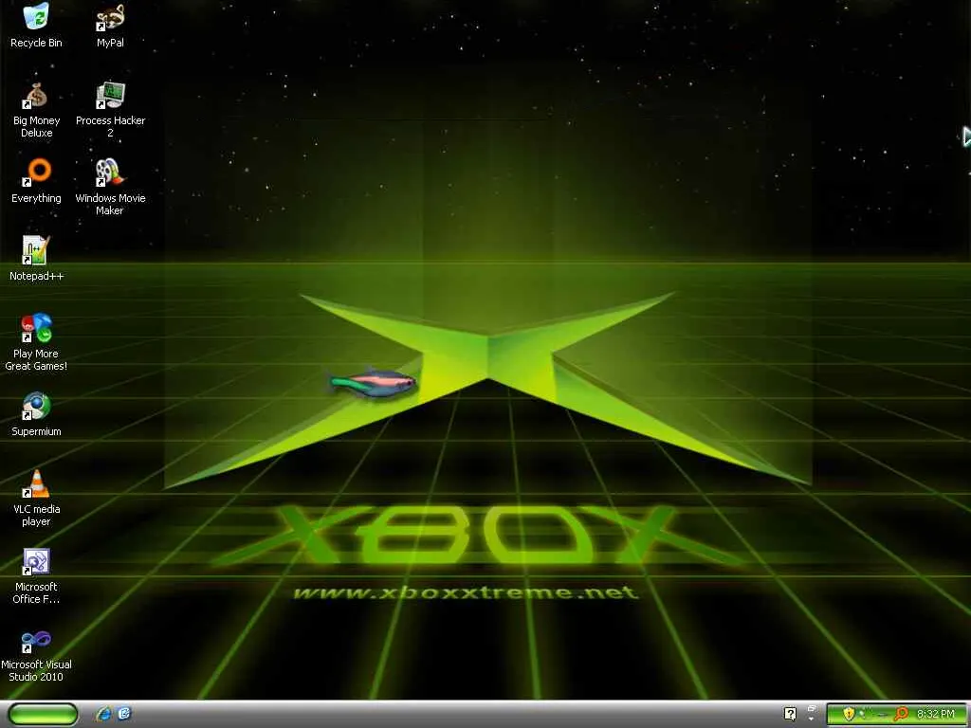Open the green Start button
Viewport: 971px width, 728px height.
[x=44, y=715]
